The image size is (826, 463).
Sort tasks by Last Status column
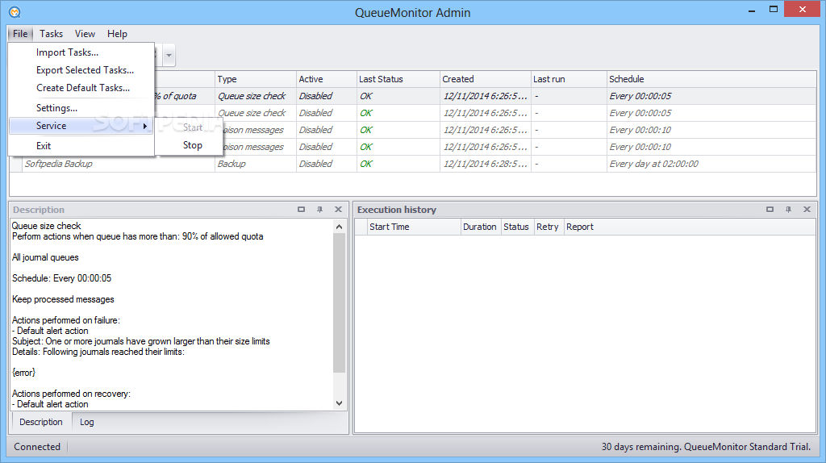coord(398,79)
